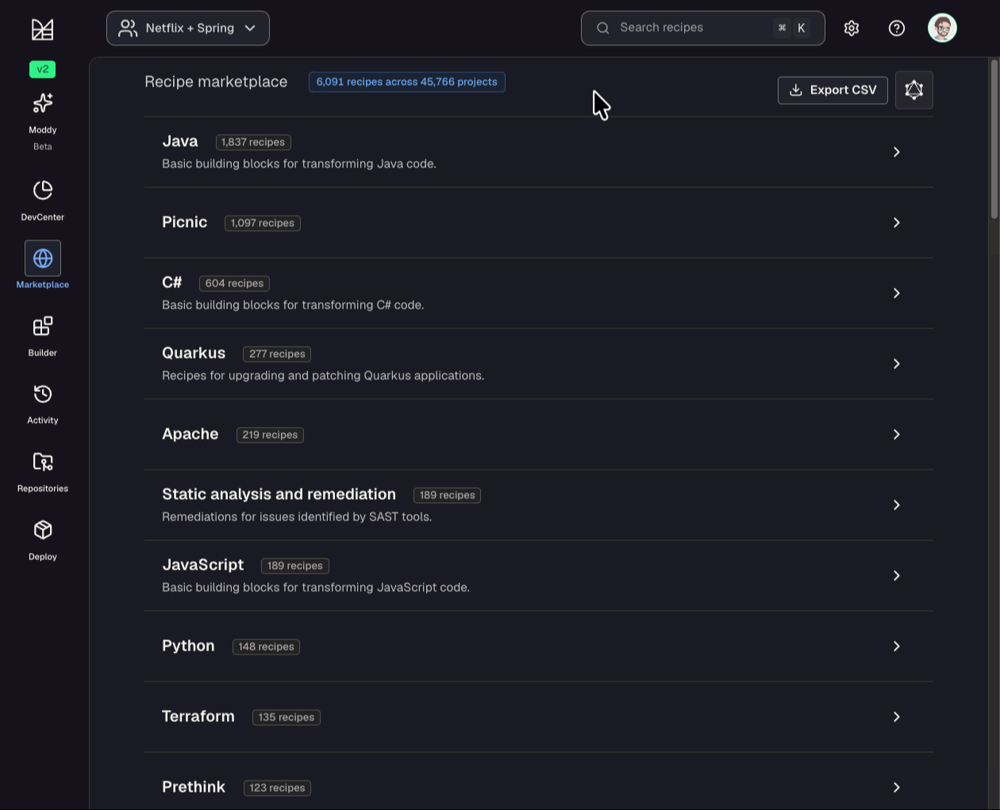Click 'Recipe marketplace' heading
Image resolution: width=1000 pixels, height=810 pixels.
(216, 82)
